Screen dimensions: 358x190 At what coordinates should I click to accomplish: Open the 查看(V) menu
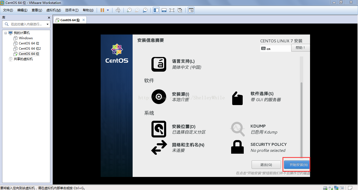37,10
